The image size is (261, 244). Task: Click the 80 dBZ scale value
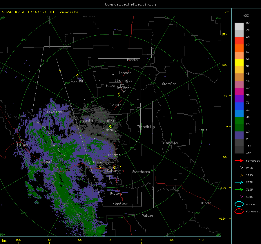click(x=248, y=23)
